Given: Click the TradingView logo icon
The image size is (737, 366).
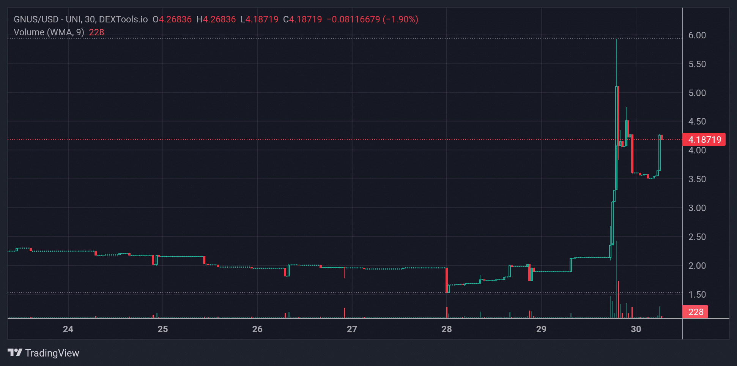Looking at the screenshot, I should click(15, 353).
